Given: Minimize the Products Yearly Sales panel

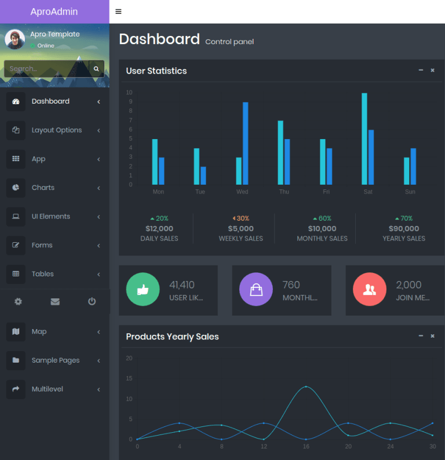Looking at the screenshot, I should pyautogui.click(x=421, y=336).
